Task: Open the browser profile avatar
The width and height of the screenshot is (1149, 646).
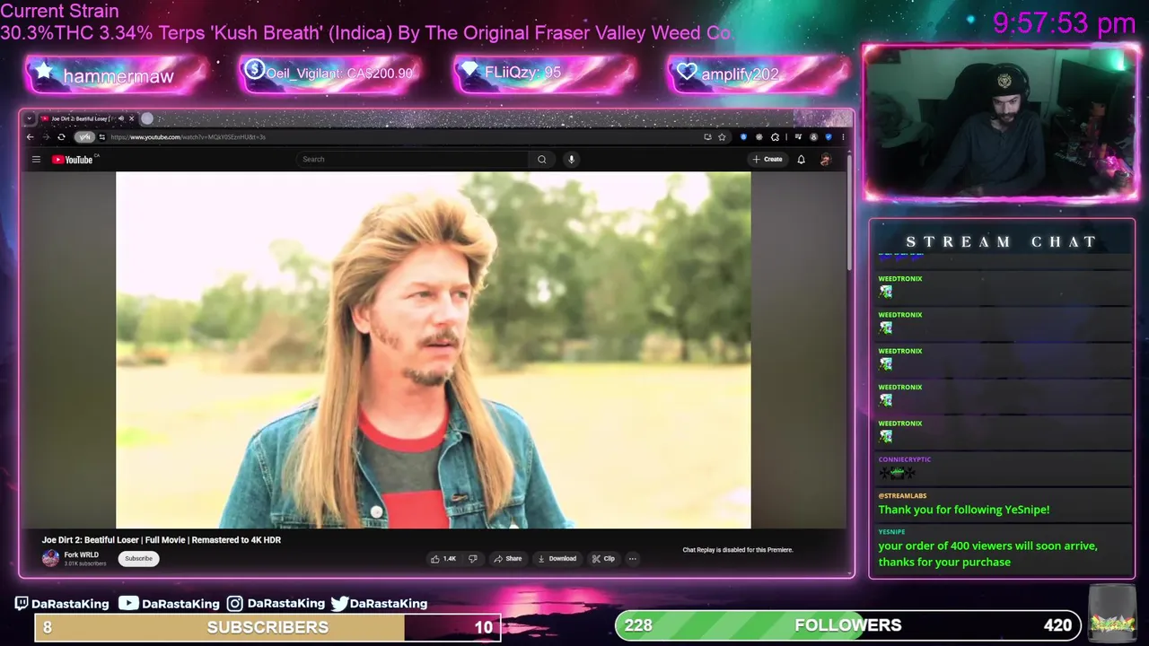Action: (813, 137)
